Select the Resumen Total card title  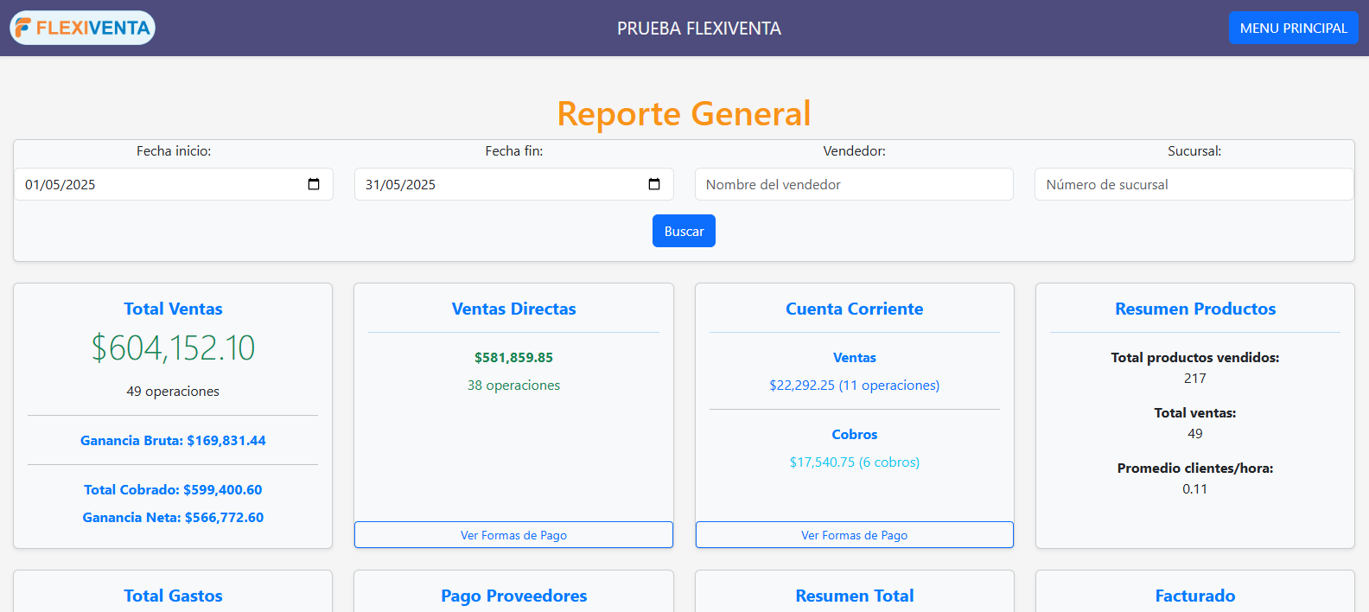(x=854, y=596)
